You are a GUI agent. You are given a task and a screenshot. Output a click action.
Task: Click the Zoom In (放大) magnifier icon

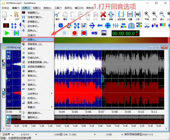click(154, 15)
